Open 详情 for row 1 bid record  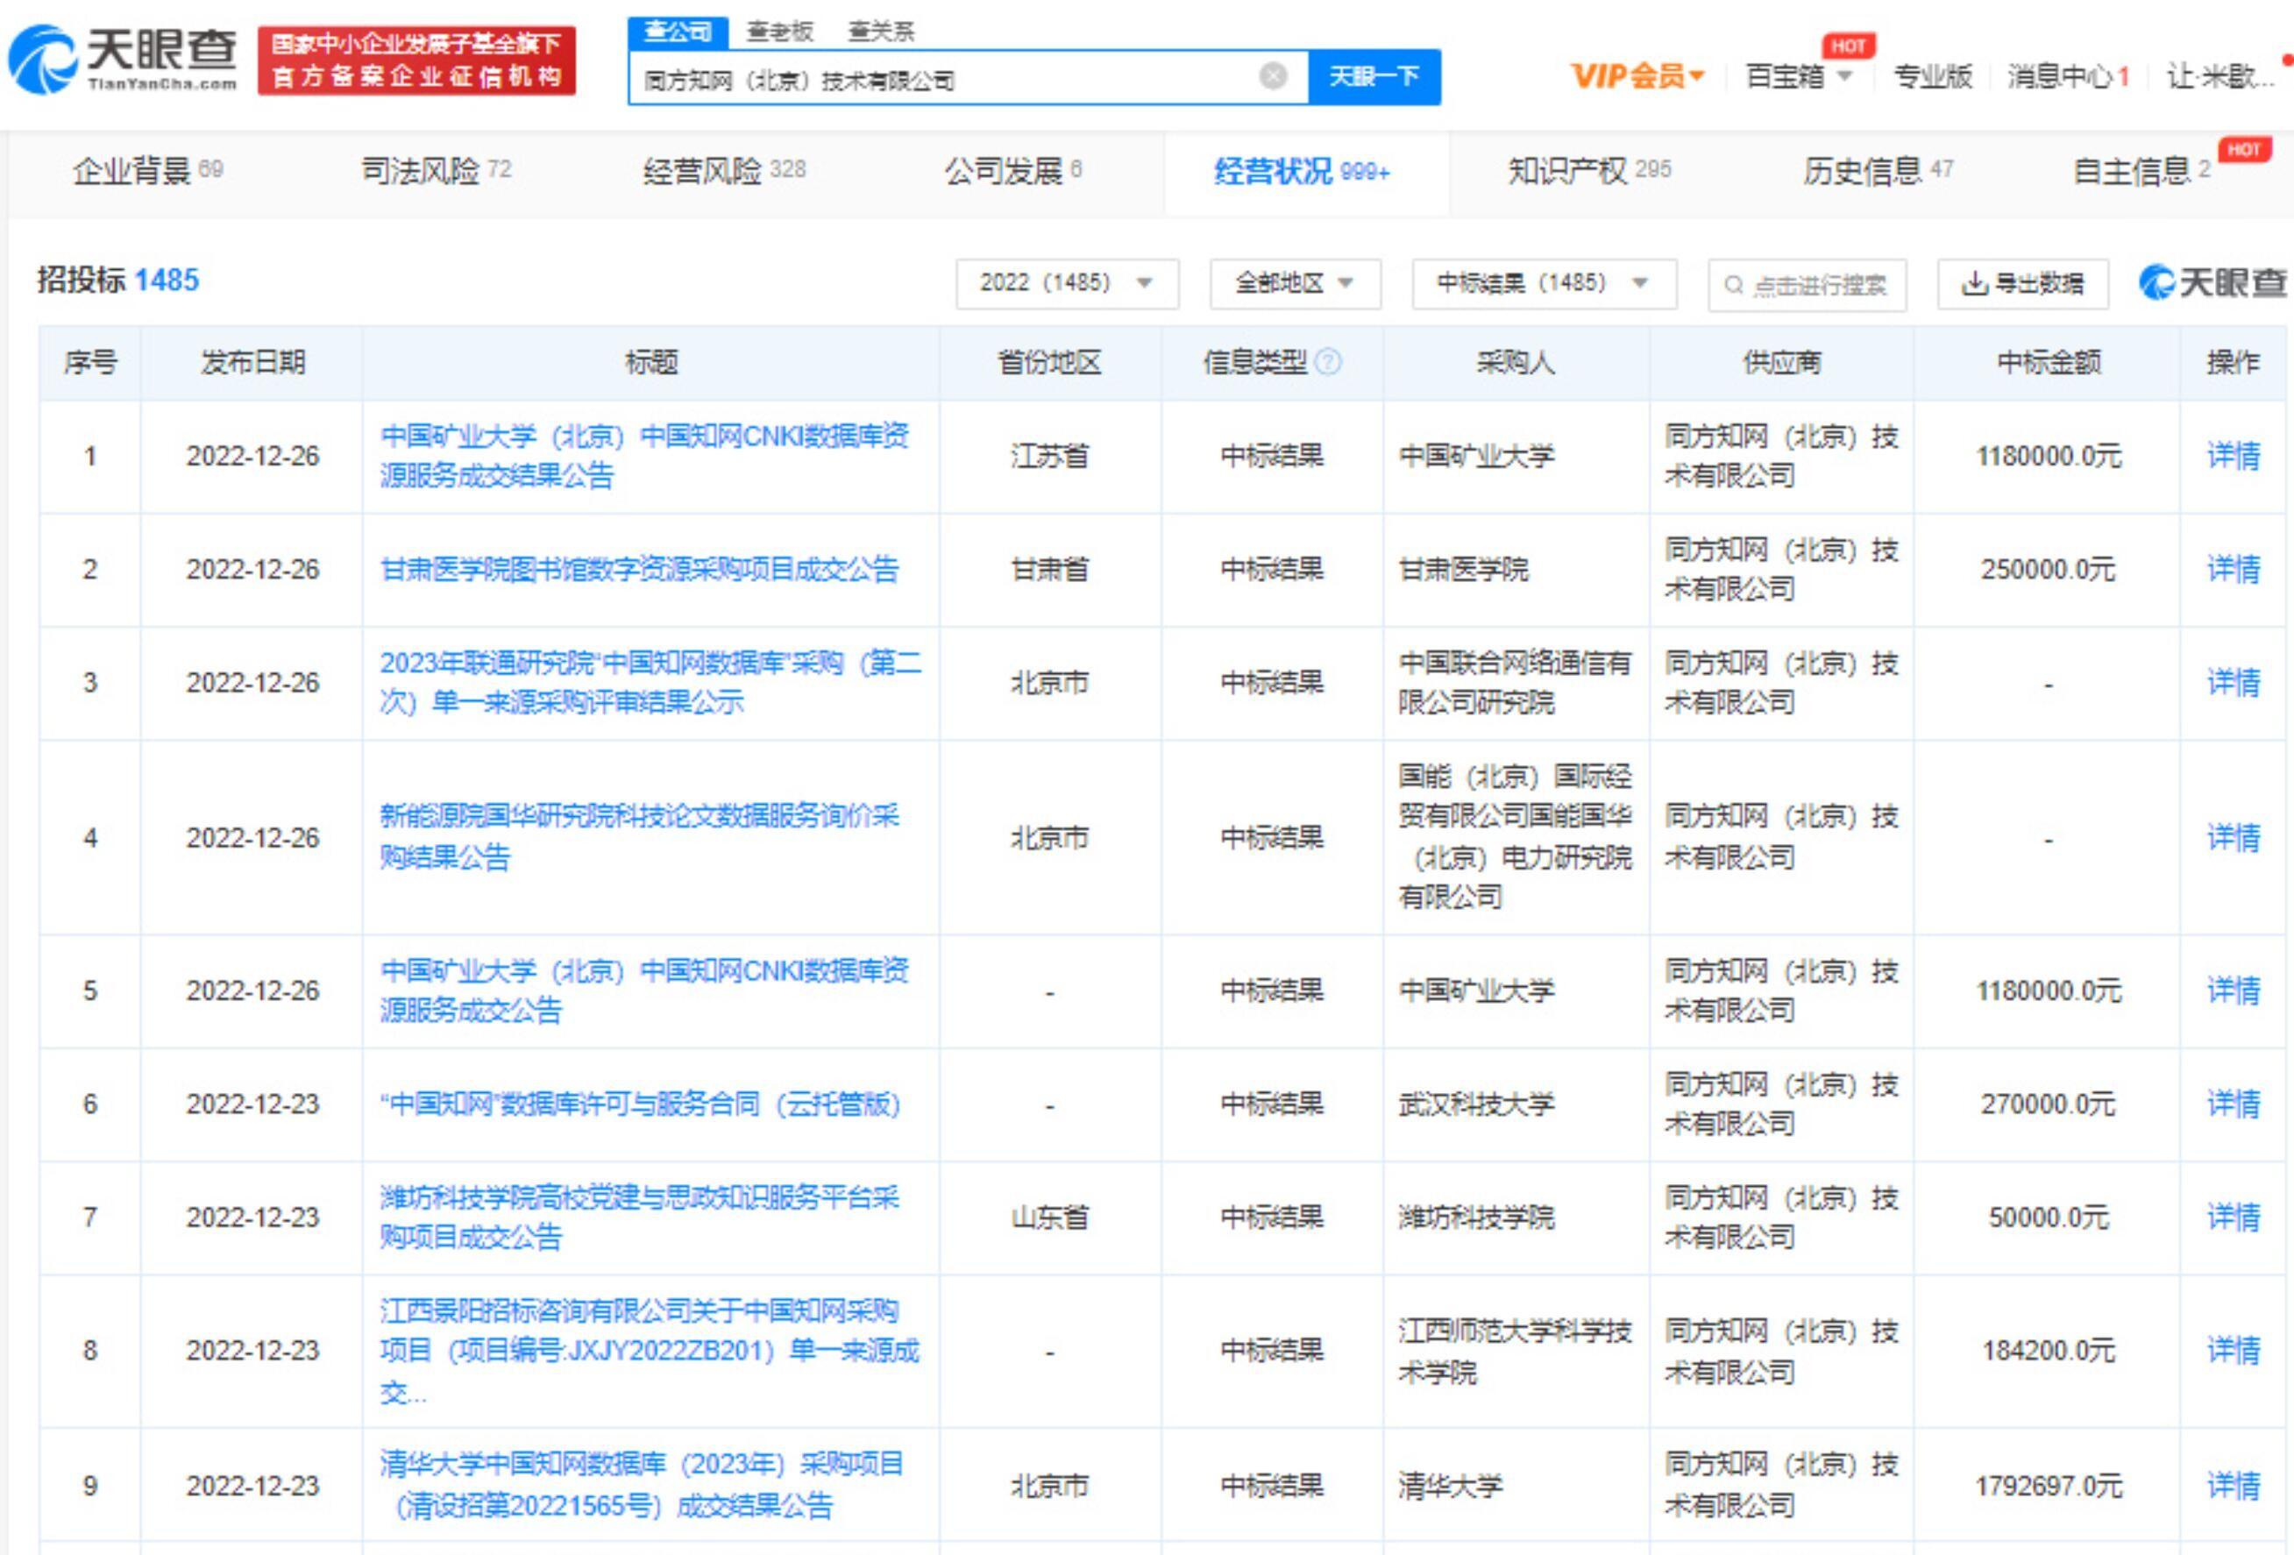pos(2233,456)
